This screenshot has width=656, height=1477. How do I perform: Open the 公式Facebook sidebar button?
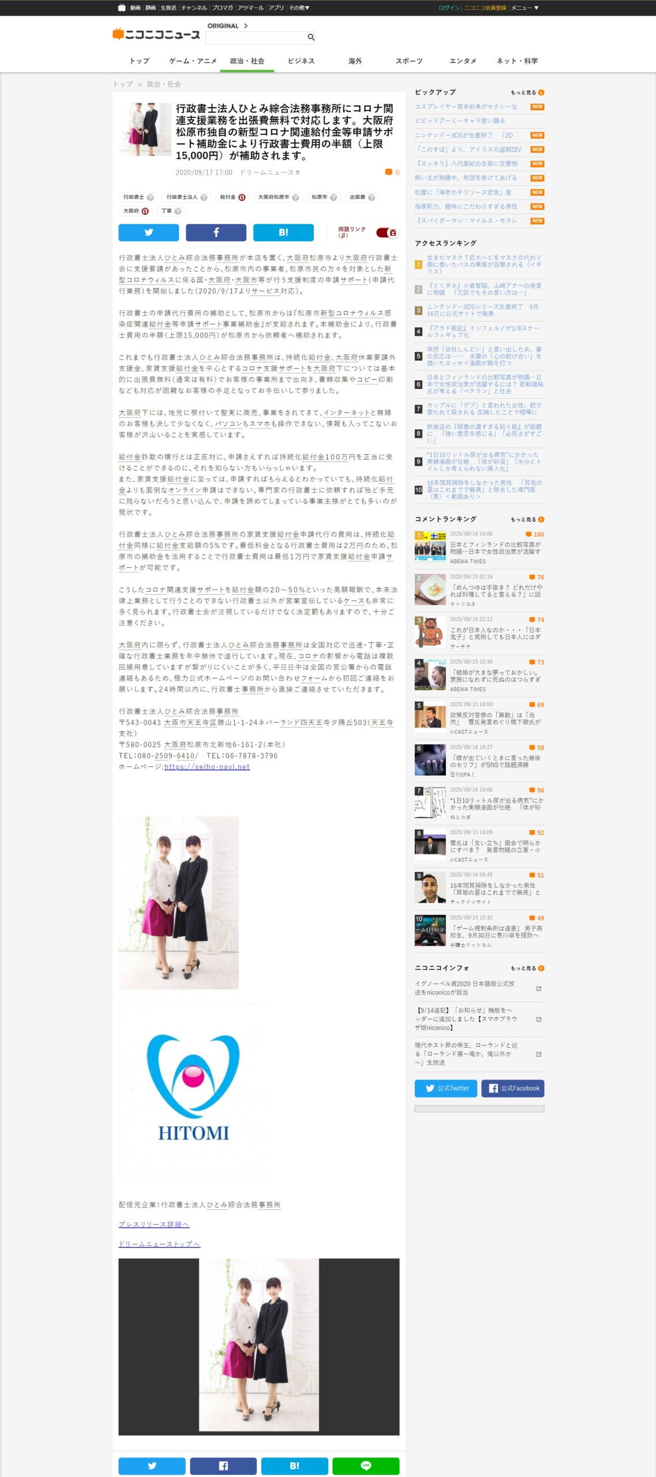(513, 1088)
